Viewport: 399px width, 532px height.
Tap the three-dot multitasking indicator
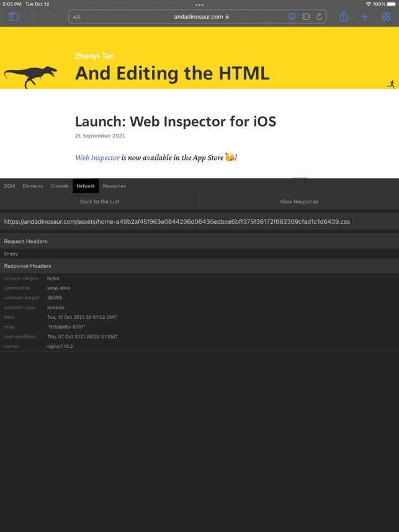199,5
